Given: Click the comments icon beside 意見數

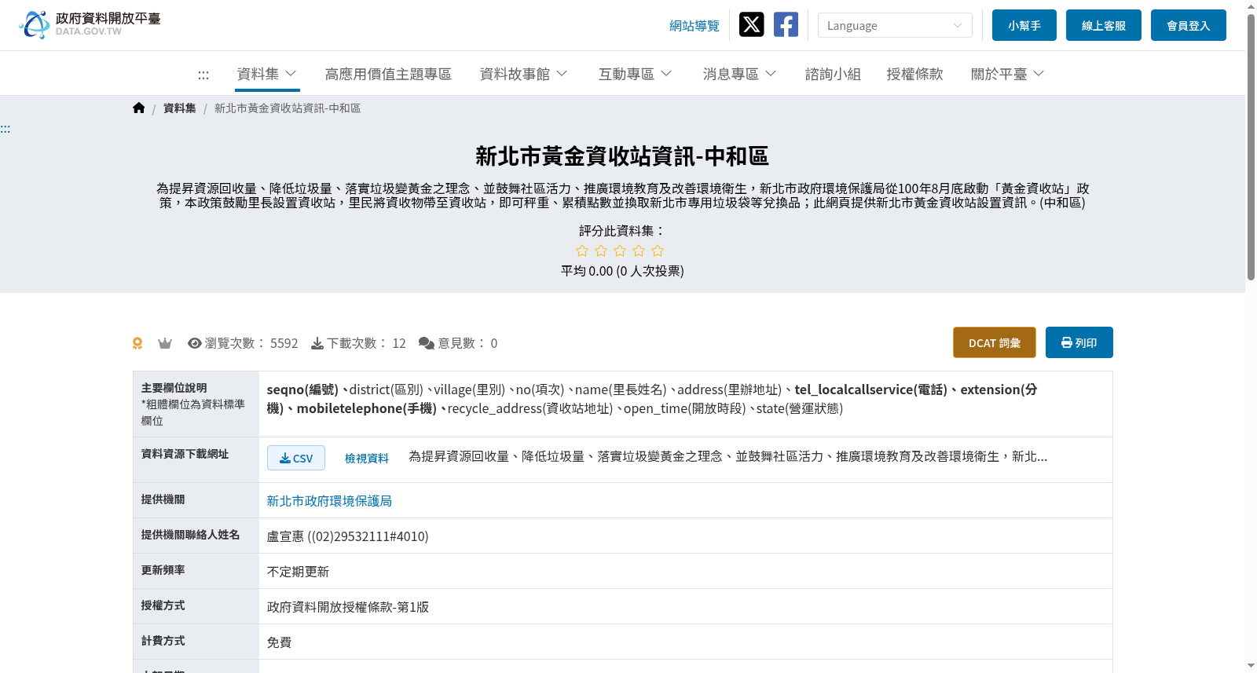Looking at the screenshot, I should (x=427, y=343).
